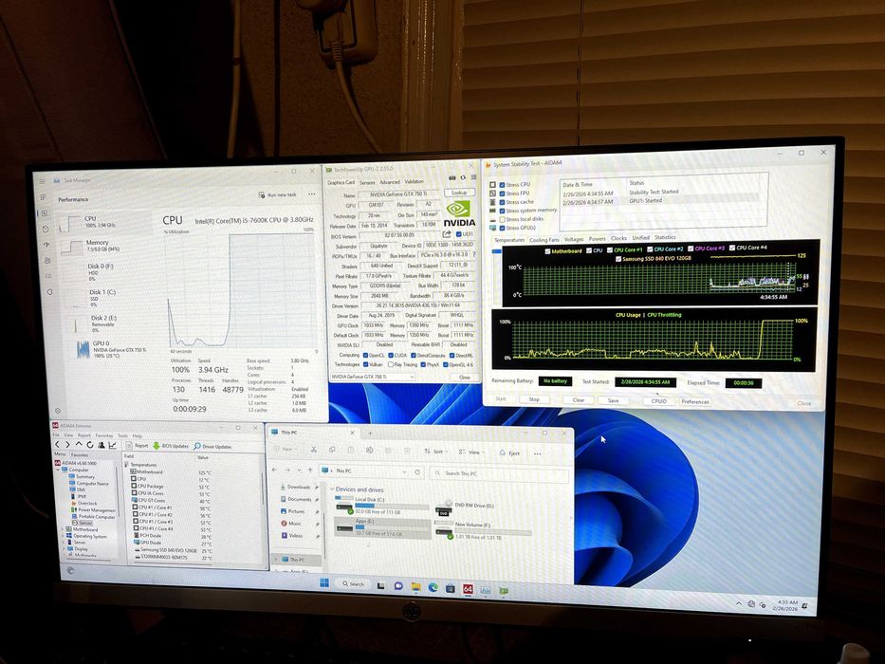Click File Explorer cut scissors icon
The height and width of the screenshot is (664, 885).
(x=313, y=450)
